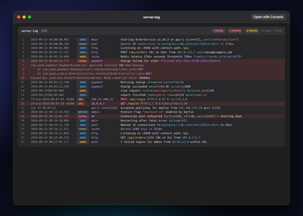Click "Connection pool exhausted" message
The height and width of the screenshot is (216, 303).
pos(181,116)
